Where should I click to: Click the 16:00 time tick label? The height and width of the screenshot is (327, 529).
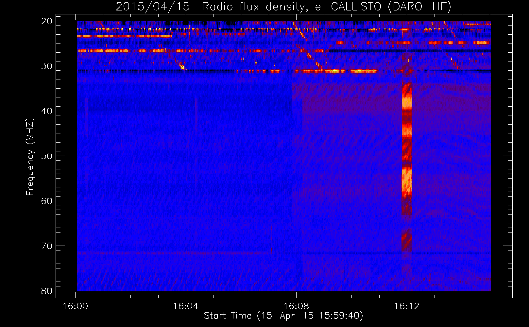[75, 306]
